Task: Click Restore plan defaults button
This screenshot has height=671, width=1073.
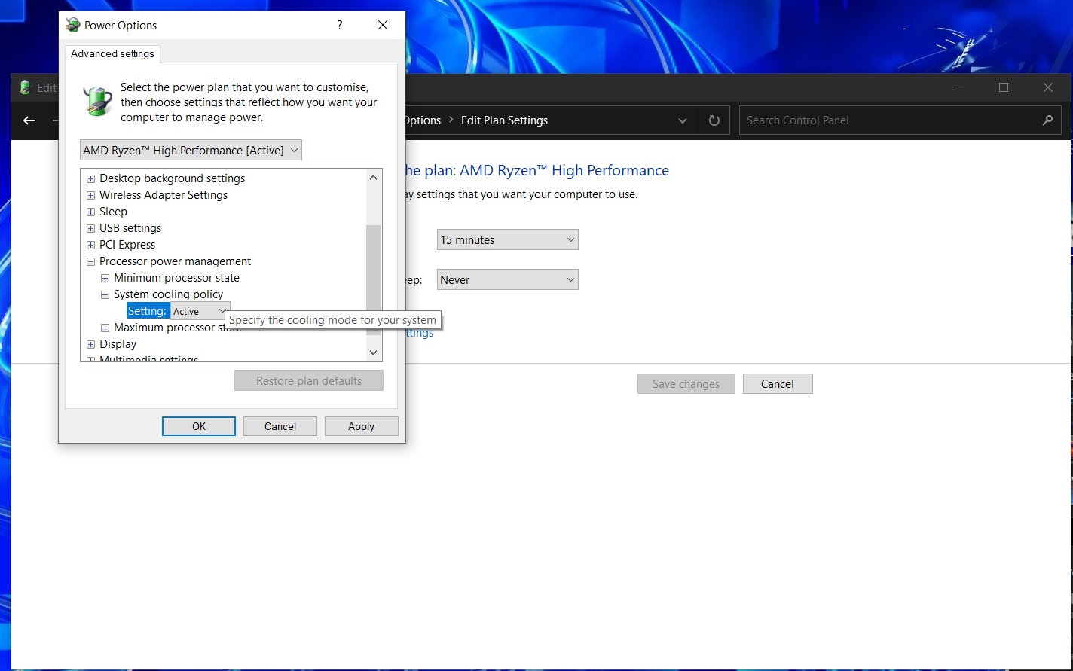Action: 309,380
